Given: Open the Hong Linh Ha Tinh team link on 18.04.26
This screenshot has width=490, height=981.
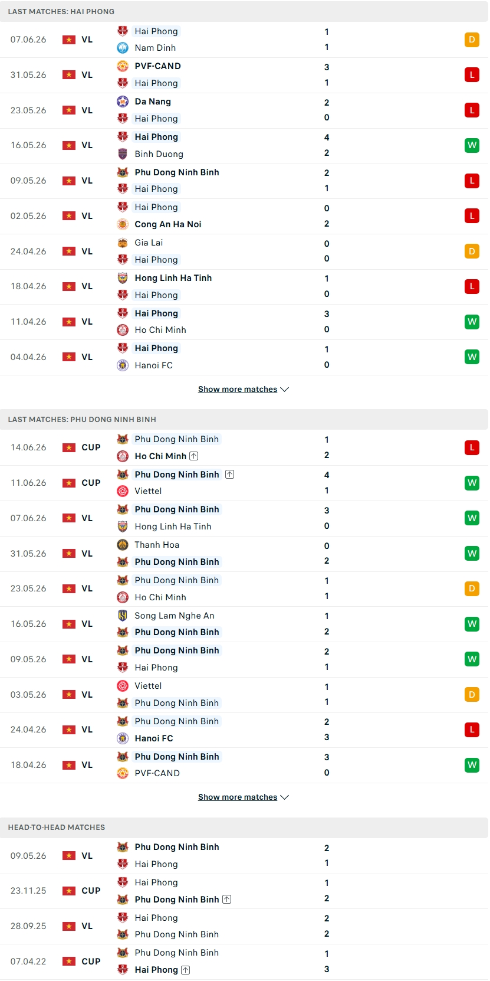Looking at the screenshot, I should coord(173,278).
